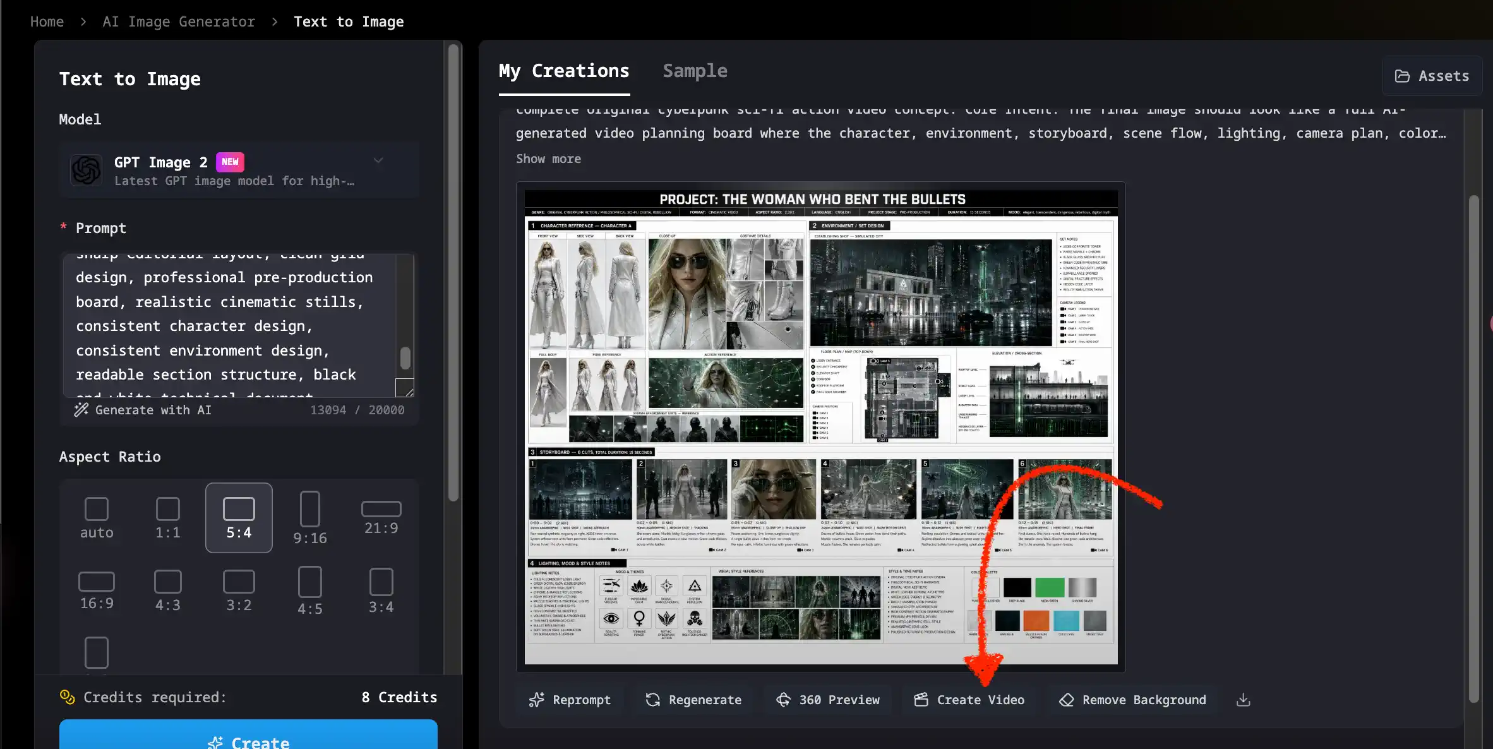This screenshot has width=1493, height=749.
Task: Select the 1:1 aspect ratio
Action: [168, 518]
